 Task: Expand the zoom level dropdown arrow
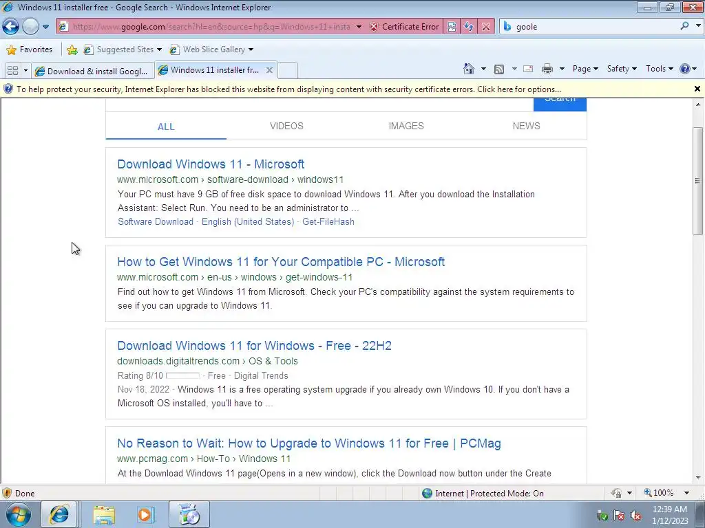click(x=686, y=493)
